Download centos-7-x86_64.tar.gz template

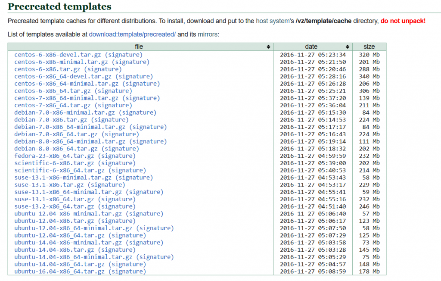[x=52, y=105]
